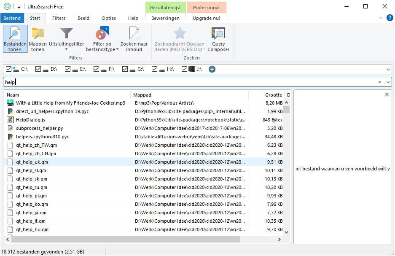Disable the J:\ drive checkbox

pyautogui.click(x=184, y=69)
